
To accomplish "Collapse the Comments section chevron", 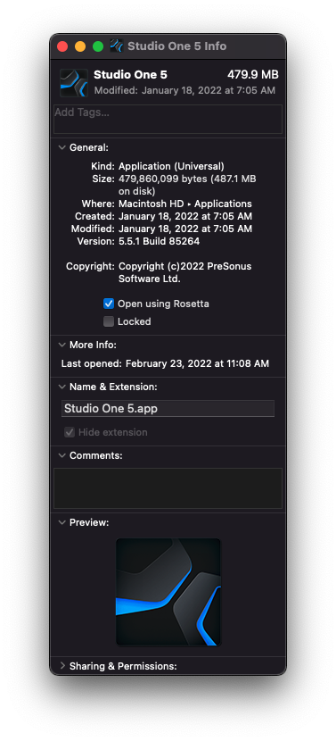I will pos(61,455).
